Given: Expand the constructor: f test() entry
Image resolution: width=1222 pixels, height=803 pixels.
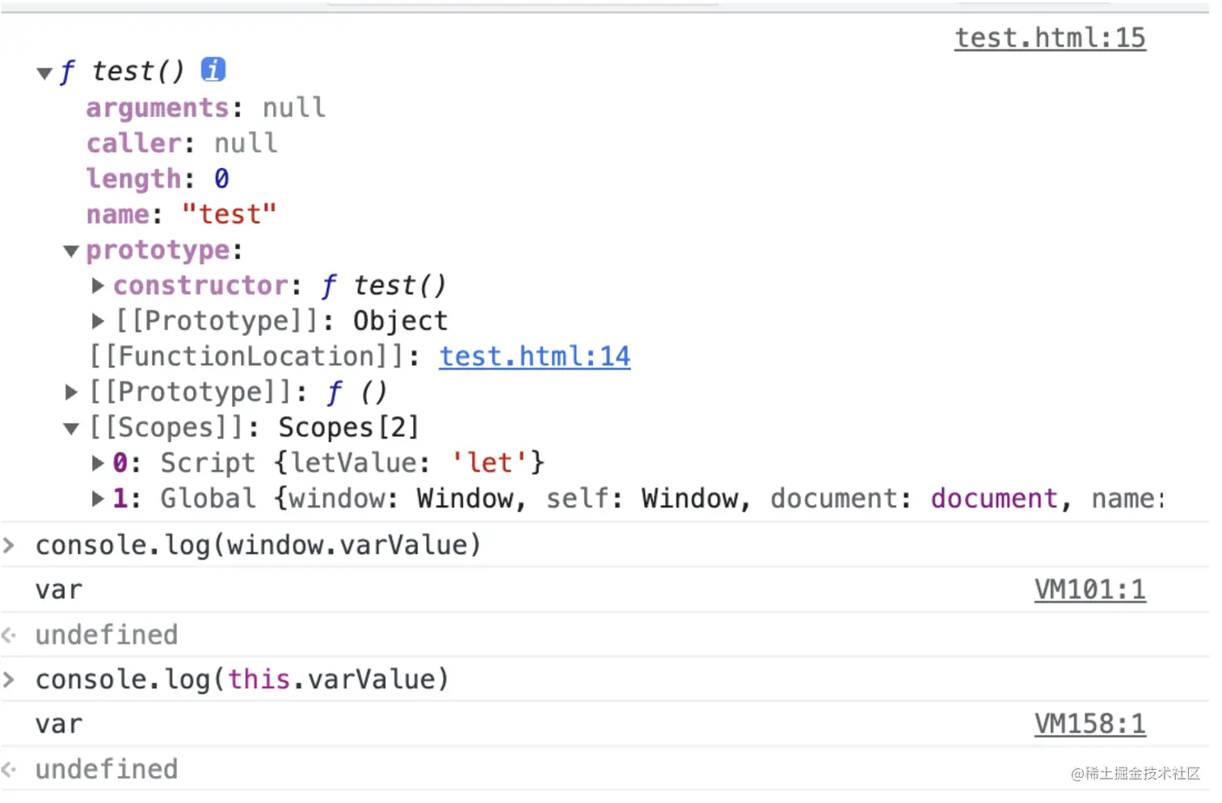Looking at the screenshot, I should [98, 286].
